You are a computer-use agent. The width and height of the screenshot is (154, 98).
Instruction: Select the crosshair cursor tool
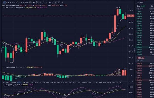(4, 2)
